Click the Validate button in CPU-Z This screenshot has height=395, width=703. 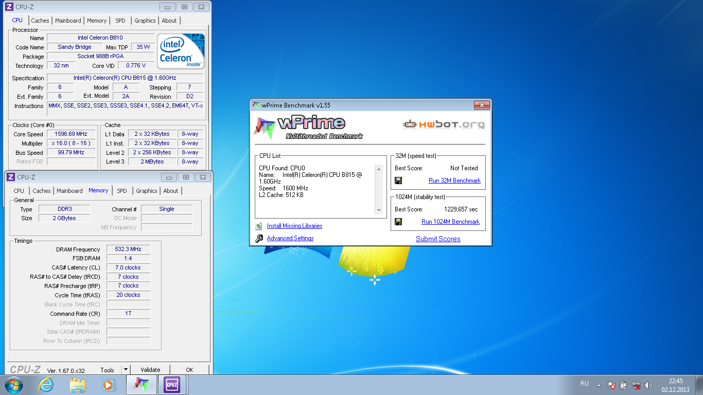pos(150,370)
